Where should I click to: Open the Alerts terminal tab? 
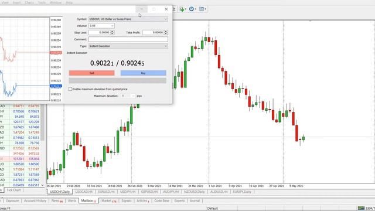click(x=71, y=200)
